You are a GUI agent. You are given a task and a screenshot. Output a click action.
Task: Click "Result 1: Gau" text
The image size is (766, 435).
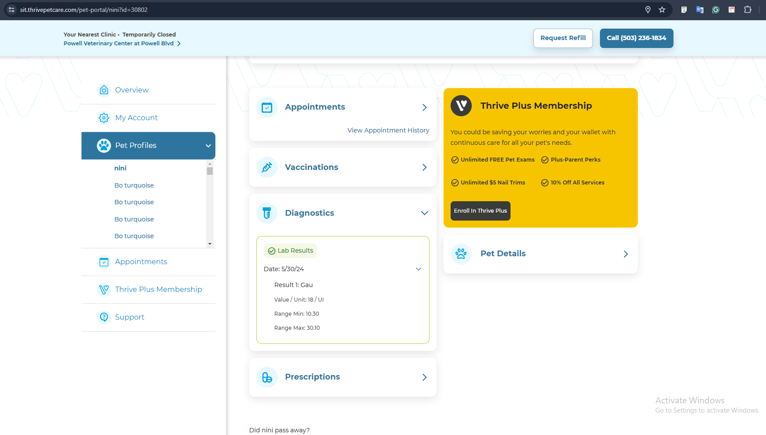click(x=293, y=285)
